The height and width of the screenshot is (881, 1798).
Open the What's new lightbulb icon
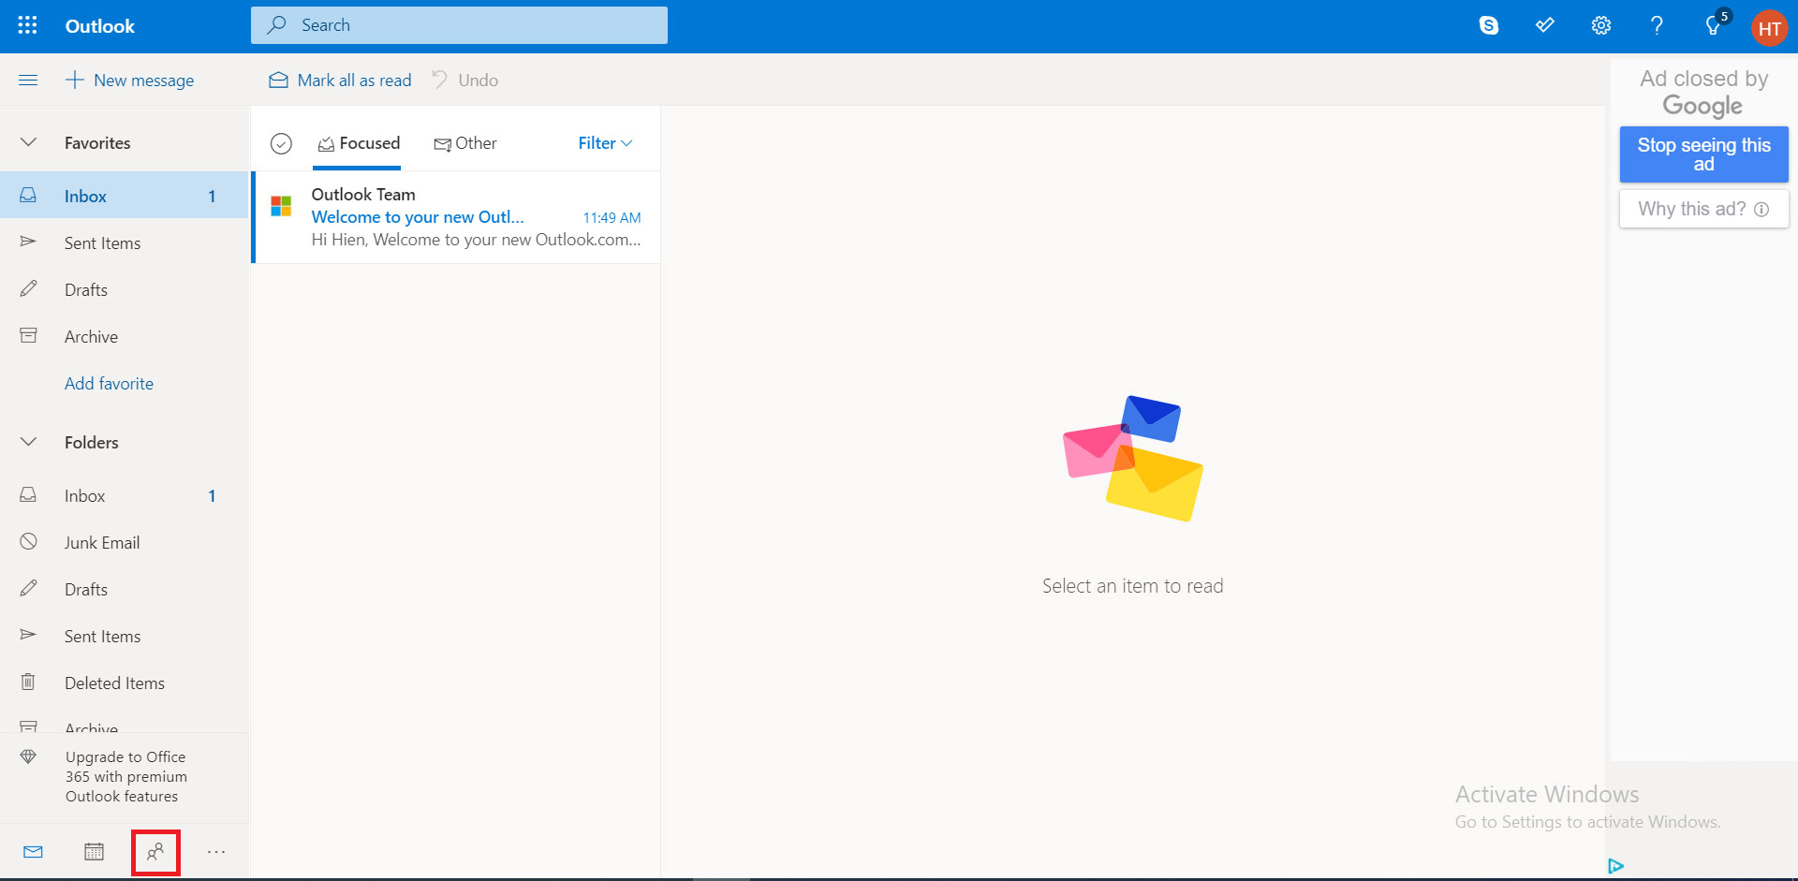pyautogui.click(x=1713, y=25)
